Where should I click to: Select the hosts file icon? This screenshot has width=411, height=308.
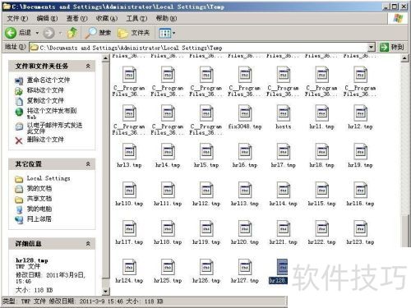tap(284, 113)
